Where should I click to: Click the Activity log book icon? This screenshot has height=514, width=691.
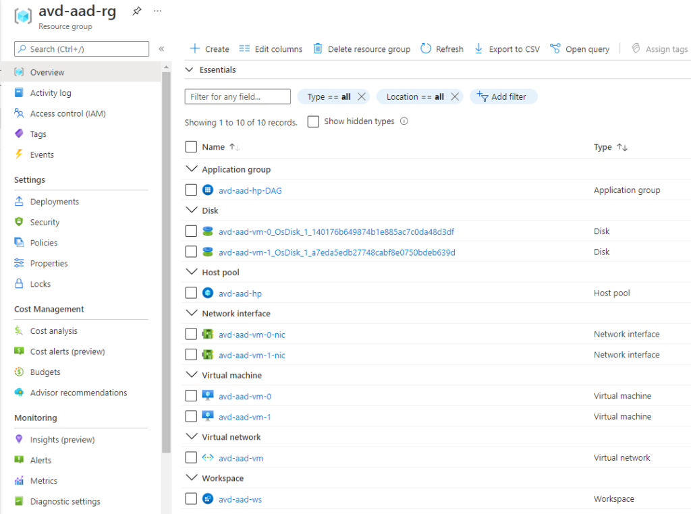coord(19,92)
